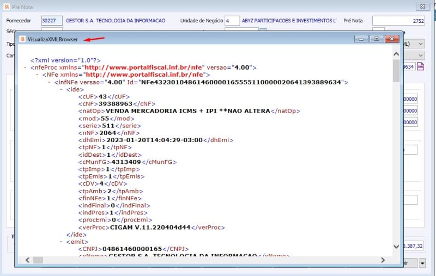The width and height of the screenshot is (436, 276).
Task: Open the second dropdown in Pré Nota window
Action: 421,56
